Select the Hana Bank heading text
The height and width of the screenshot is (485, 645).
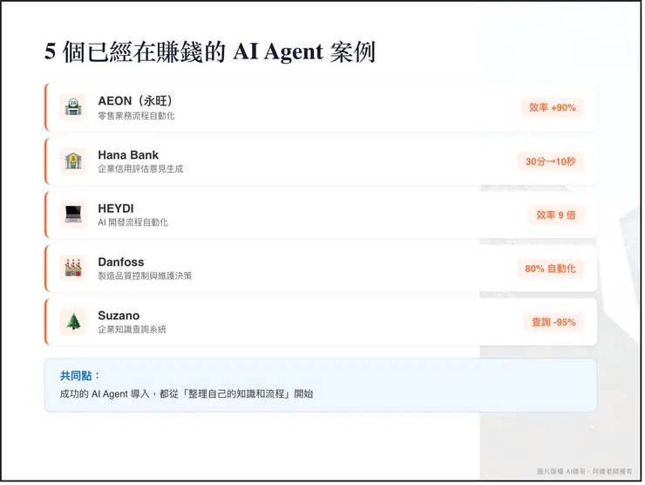click(128, 155)
